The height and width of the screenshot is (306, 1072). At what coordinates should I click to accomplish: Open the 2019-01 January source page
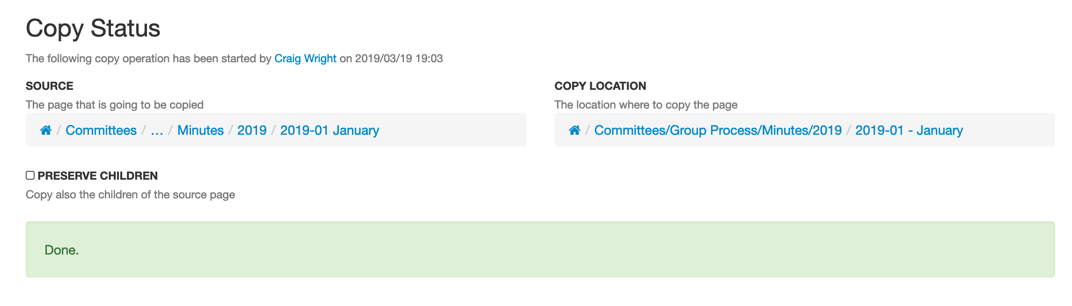coord(330,130)
